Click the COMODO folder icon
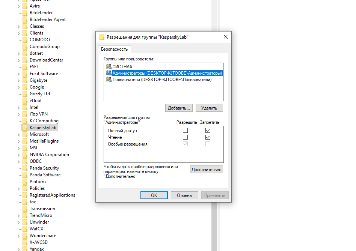The image size is (356, 251). [x=25, y=40]
